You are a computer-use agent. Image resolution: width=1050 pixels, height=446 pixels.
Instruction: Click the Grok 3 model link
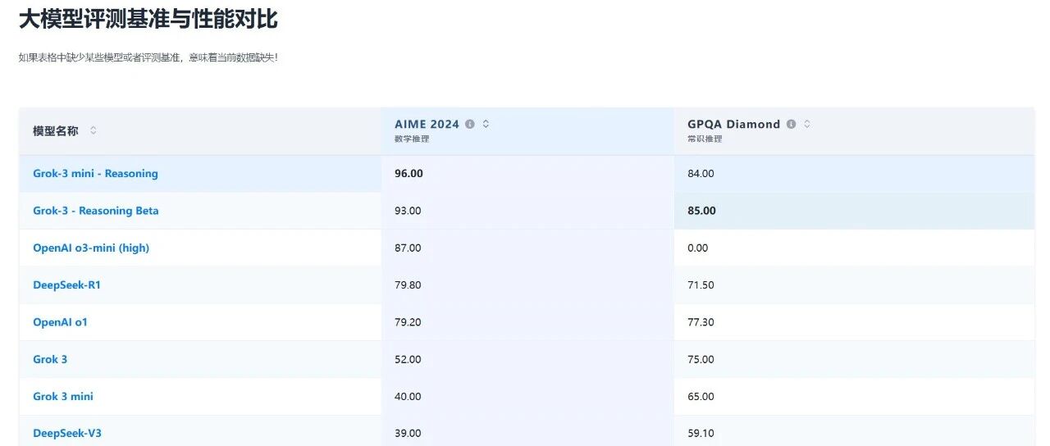50,359
